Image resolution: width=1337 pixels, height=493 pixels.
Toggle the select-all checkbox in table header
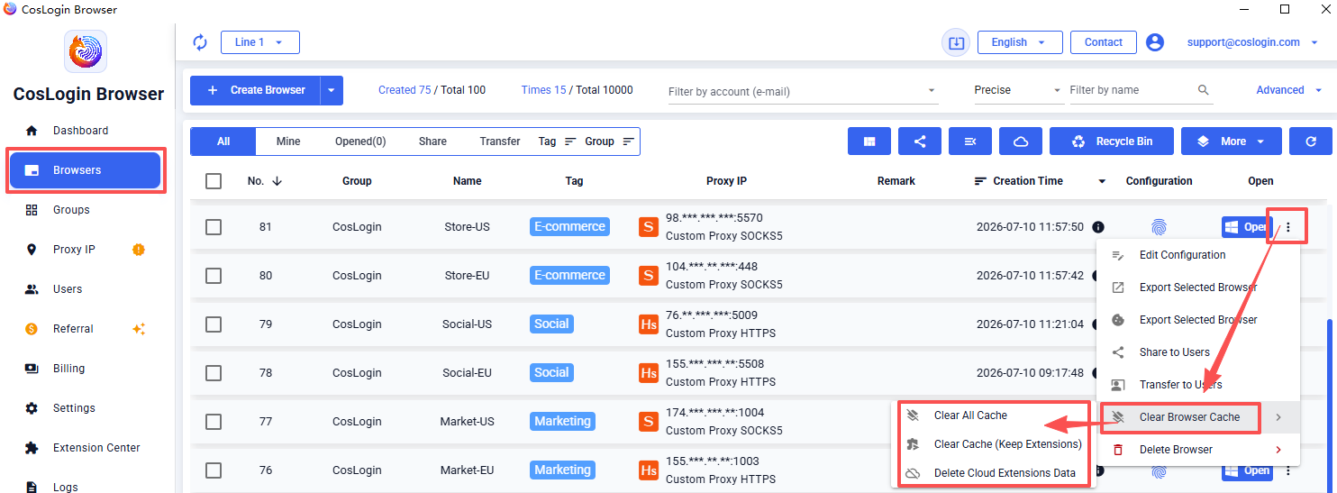214,181
